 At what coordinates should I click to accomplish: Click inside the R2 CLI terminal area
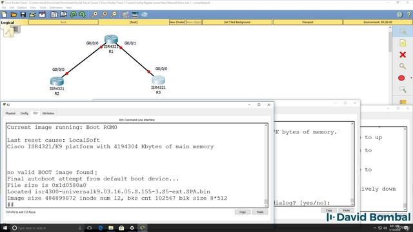[x=135, y=165]
